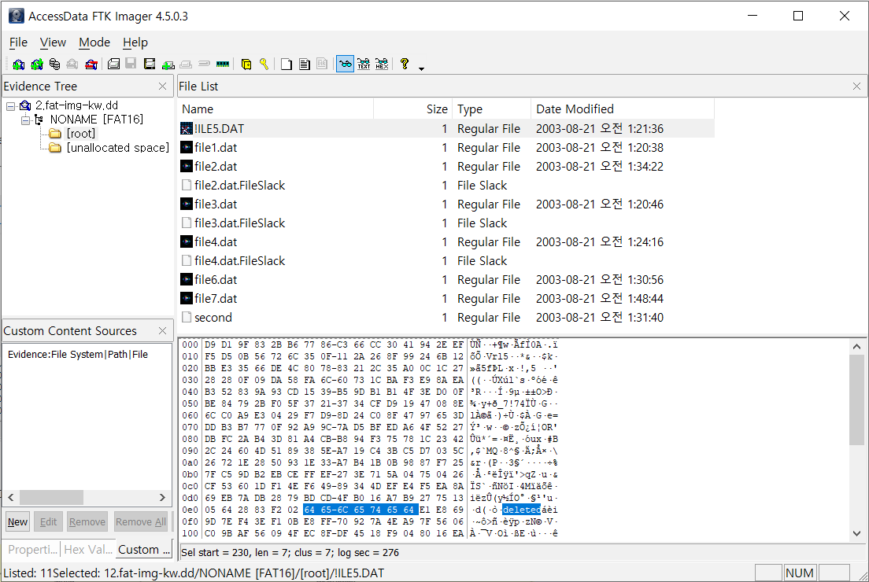Select the file named second
869x582 pixels.
[x=213, y=317]
